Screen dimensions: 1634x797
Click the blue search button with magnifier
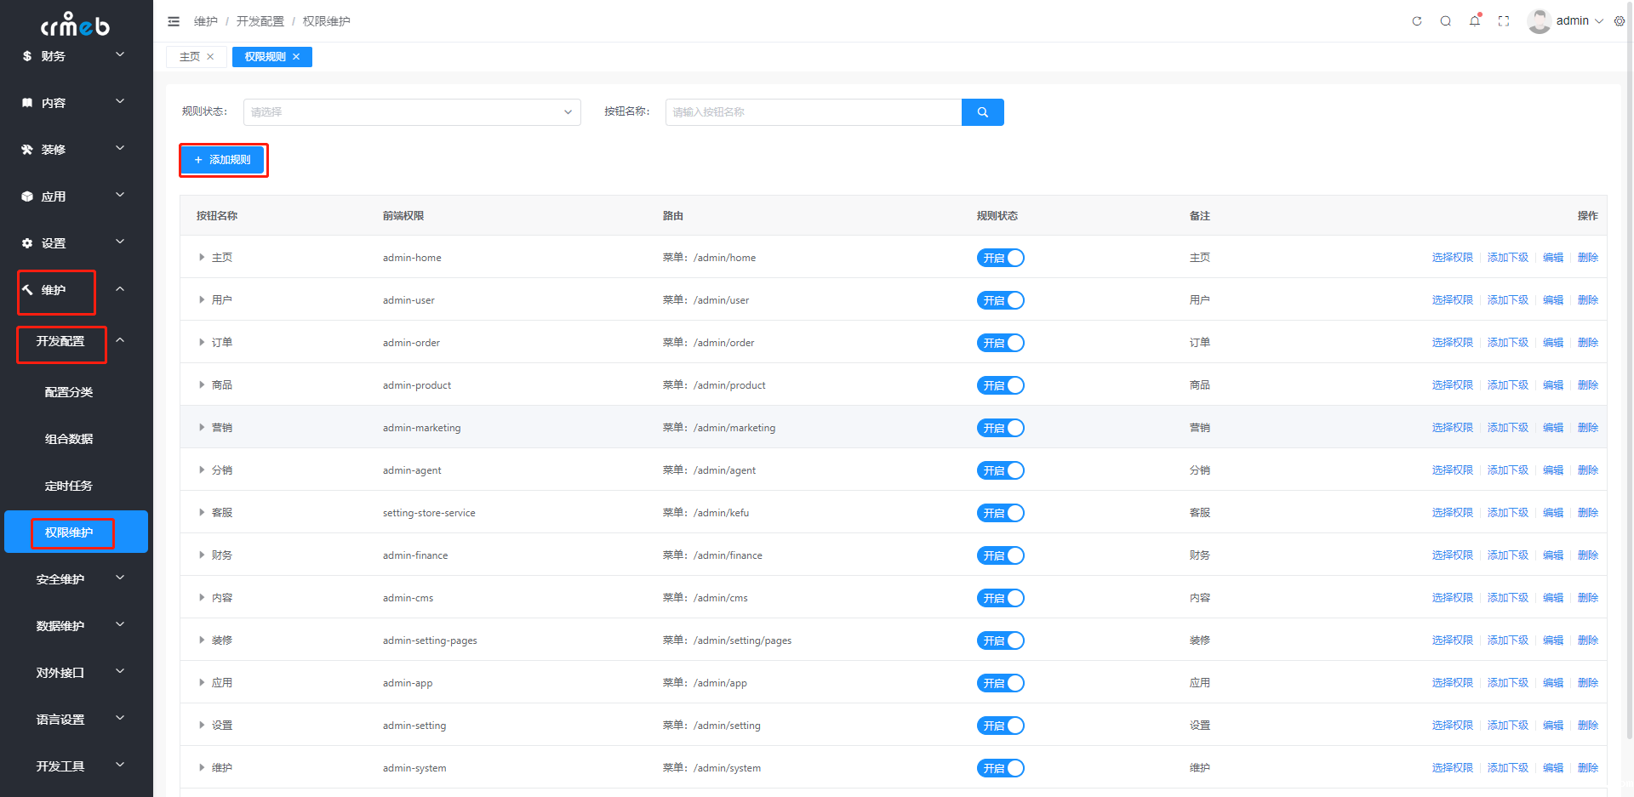tap(982, 112)
